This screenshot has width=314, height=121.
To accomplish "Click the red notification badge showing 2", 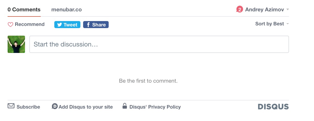I will (x=239, y=10).
